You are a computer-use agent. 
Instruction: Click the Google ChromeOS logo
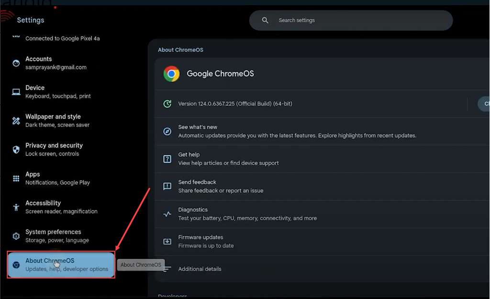(x=171, y=74)
